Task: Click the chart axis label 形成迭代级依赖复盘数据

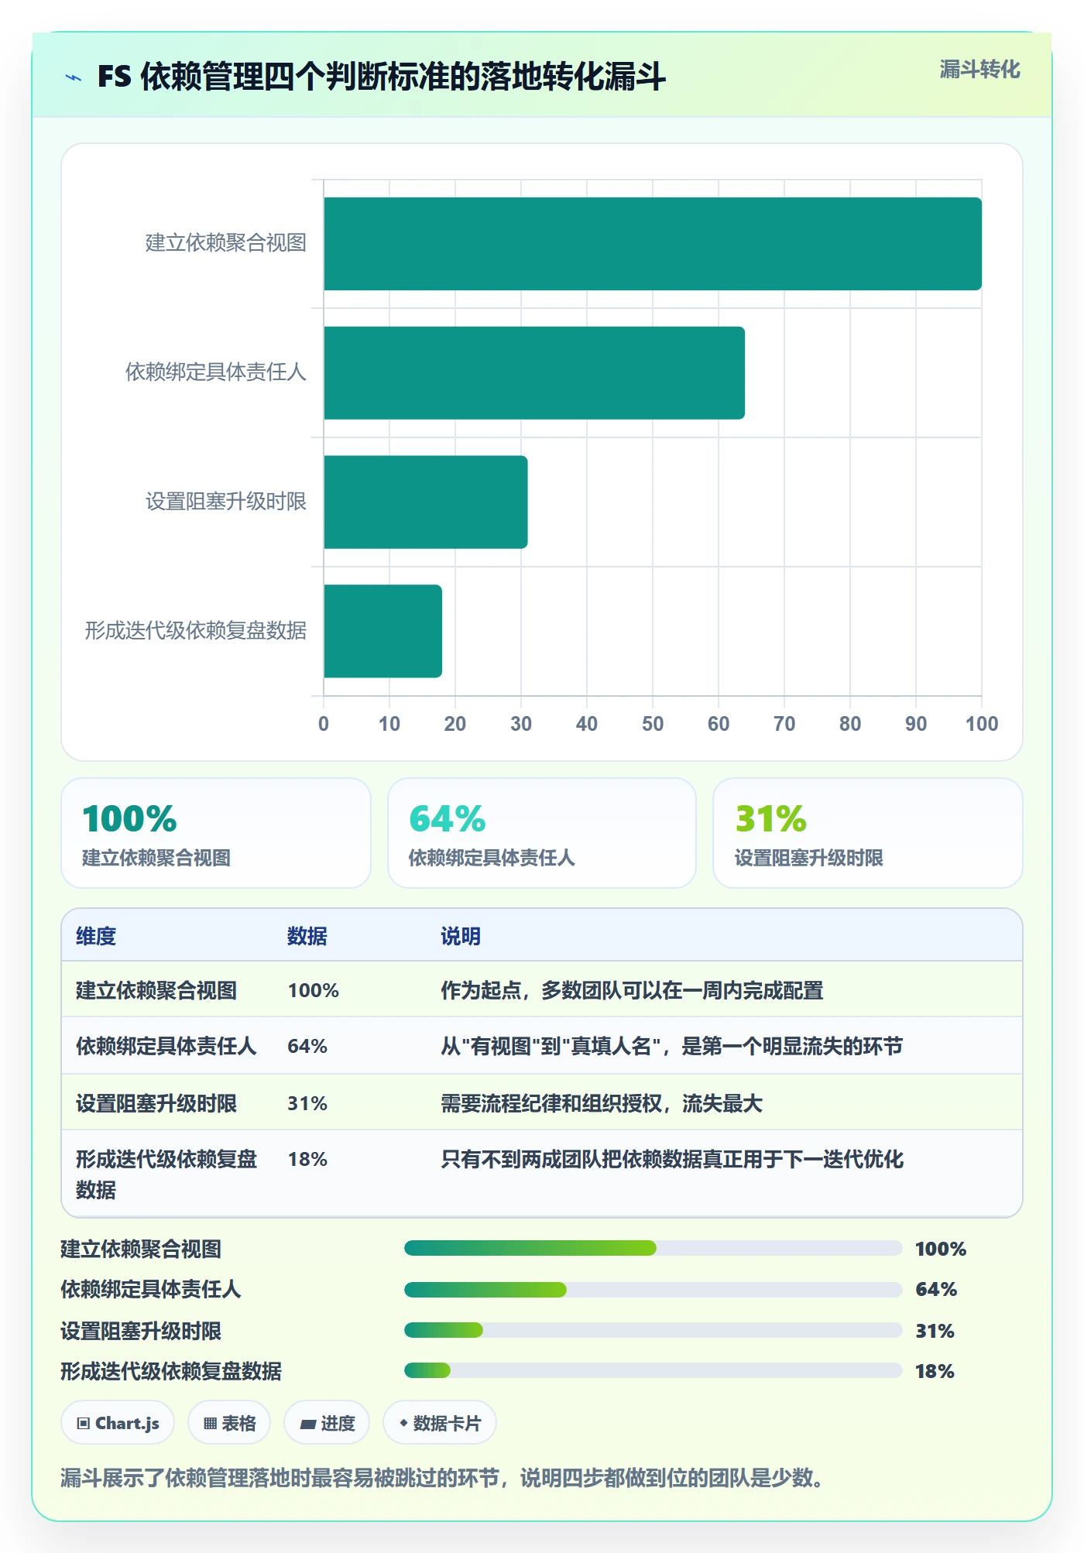Action: point(196,631)
